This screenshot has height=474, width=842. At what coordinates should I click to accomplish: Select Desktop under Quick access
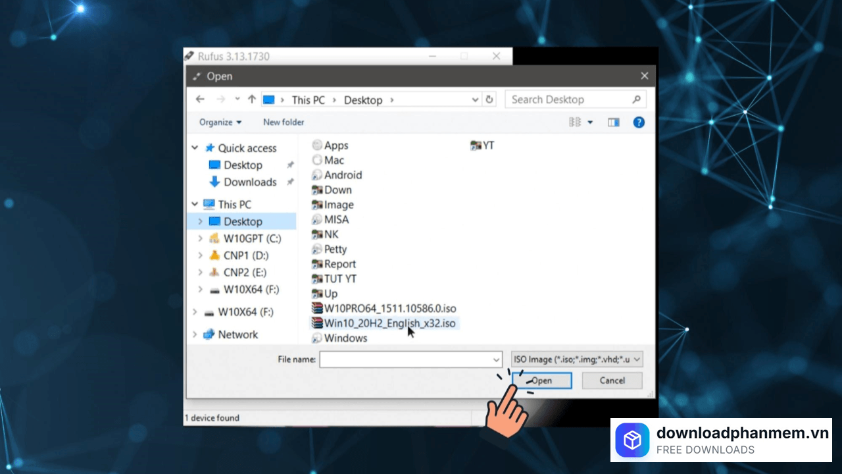pos(243,165)
